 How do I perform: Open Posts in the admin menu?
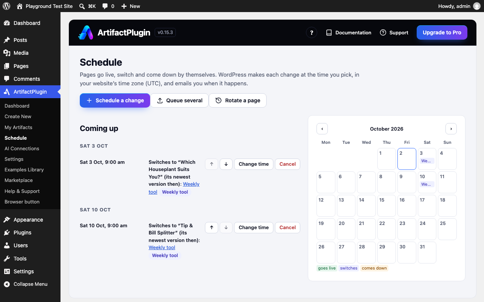30,40
